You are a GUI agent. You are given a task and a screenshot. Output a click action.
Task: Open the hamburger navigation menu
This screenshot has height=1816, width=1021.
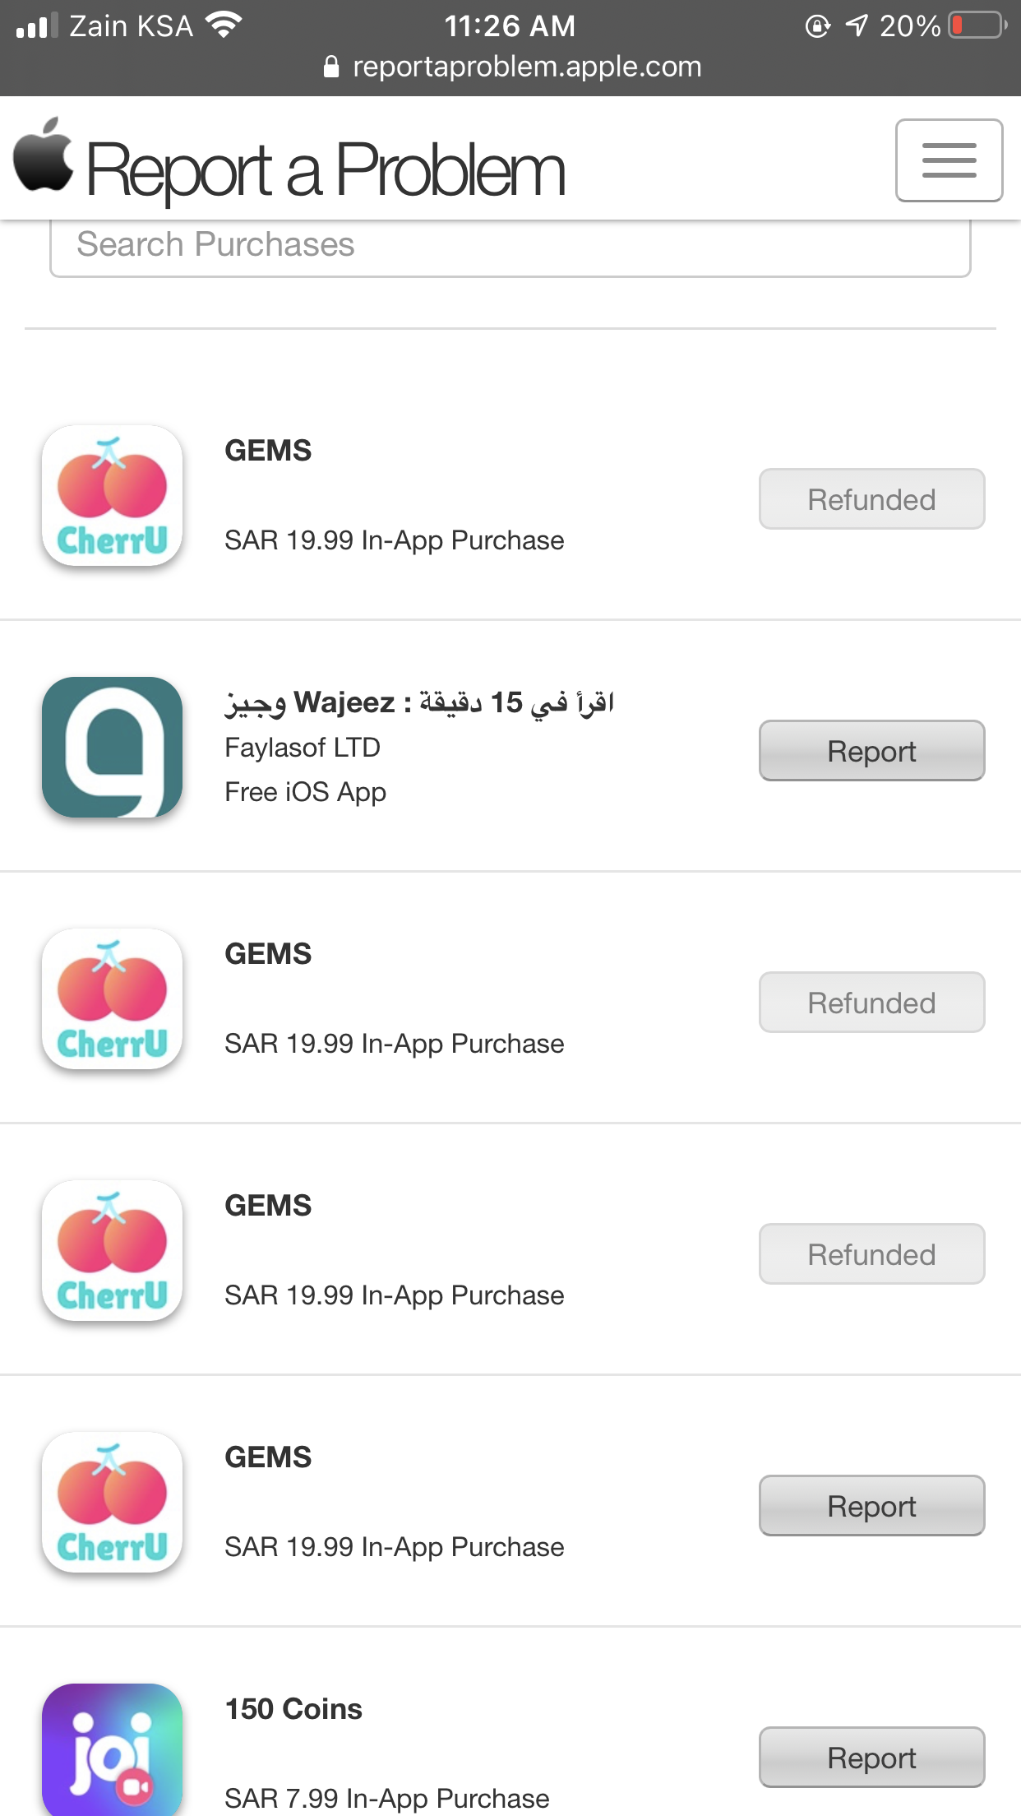point(949,160)
